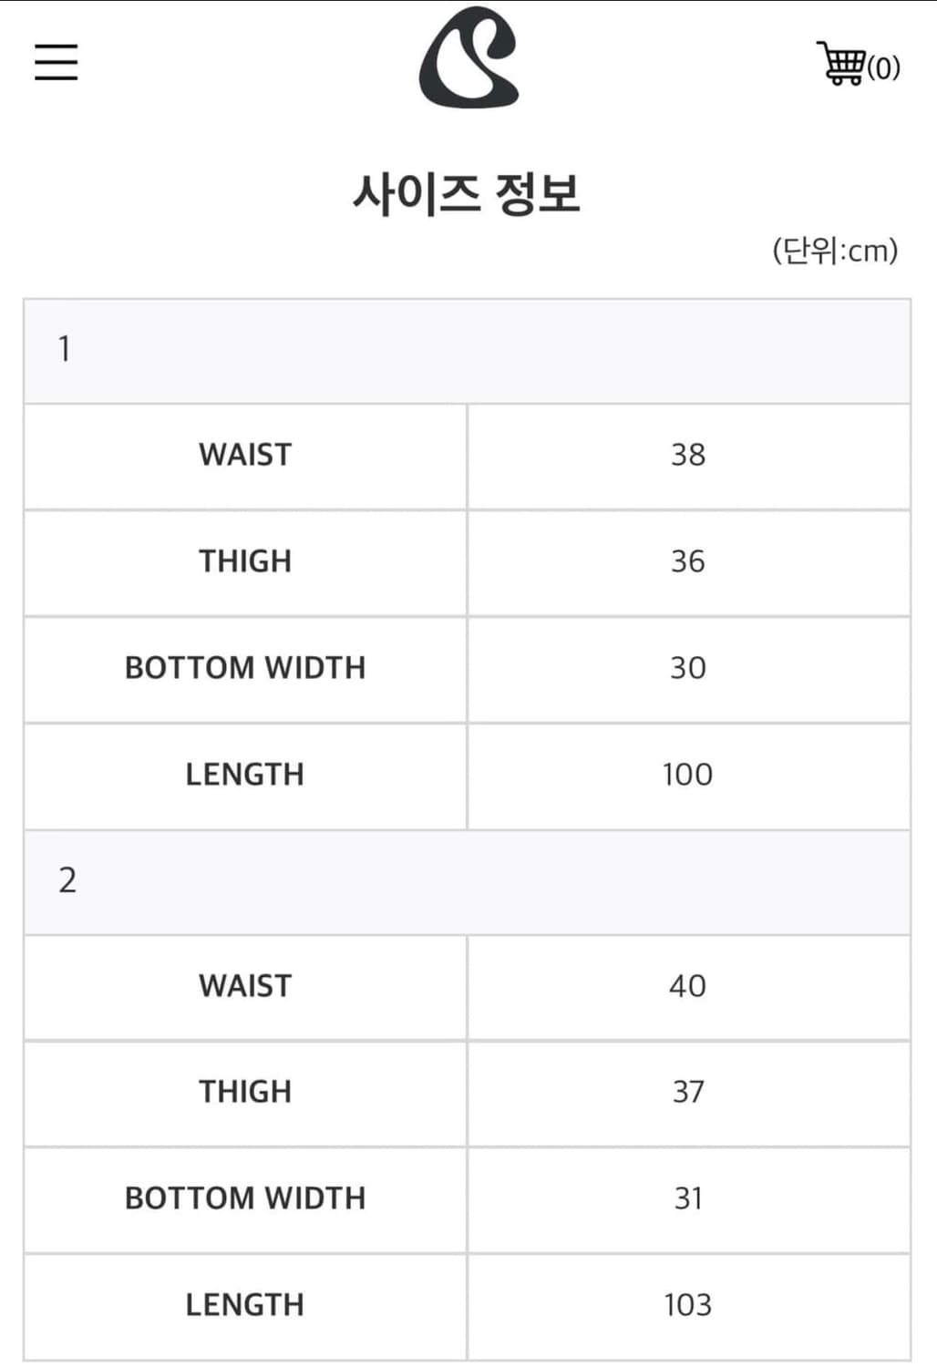Screen dimensions: 937x1367
Task: Click the cart item count (0)
Action: tap(883, 67)
